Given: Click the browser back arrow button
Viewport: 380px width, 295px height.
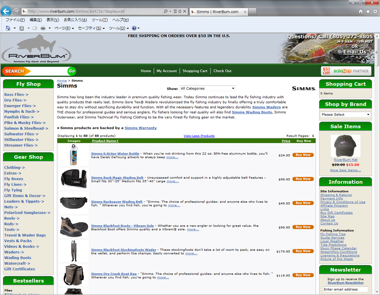Looking at the screenshot, I should [x=6, y=11].
